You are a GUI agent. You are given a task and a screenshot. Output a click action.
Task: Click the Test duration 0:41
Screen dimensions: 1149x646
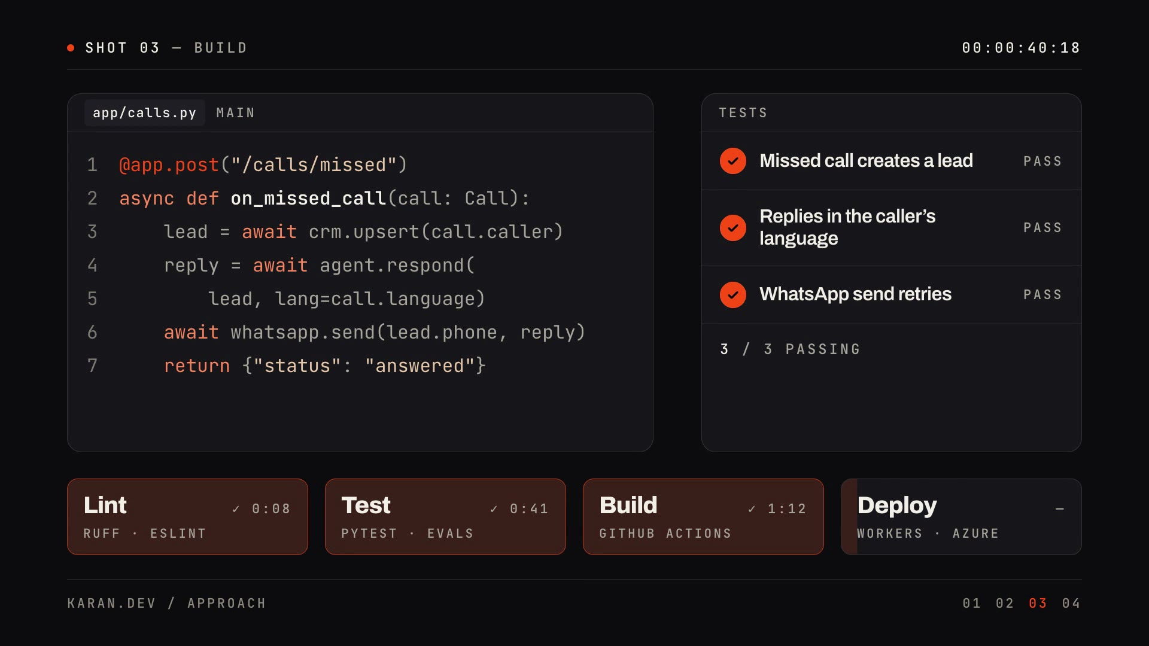tap(529, 509)
